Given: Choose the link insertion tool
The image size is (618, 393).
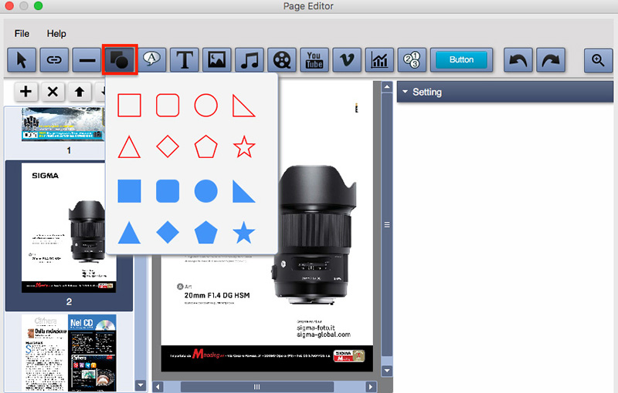Looking at the screenshot, I should click(x=54, y=60).
